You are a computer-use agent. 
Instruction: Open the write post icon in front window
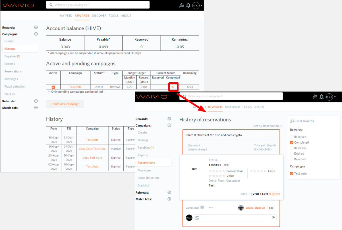pos(315,97)
